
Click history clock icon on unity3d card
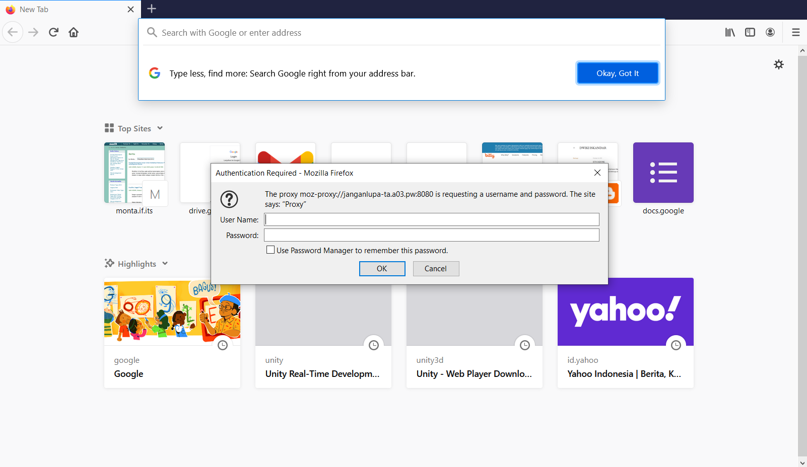point(525,345)
